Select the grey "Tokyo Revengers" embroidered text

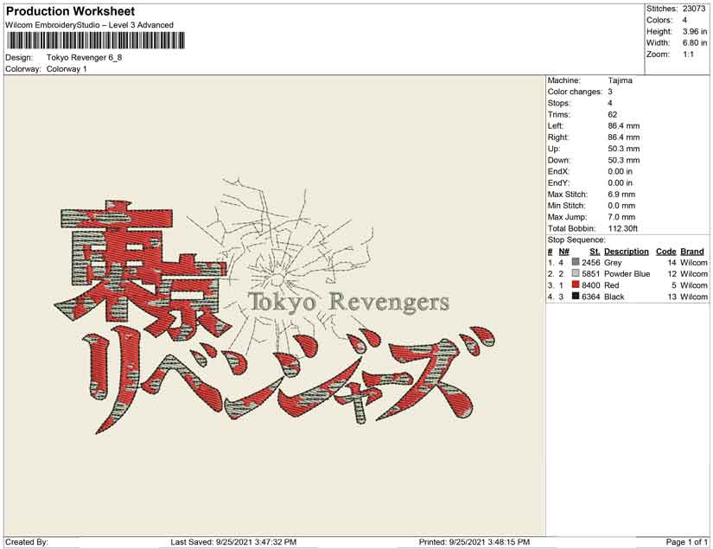pos(348,302)
